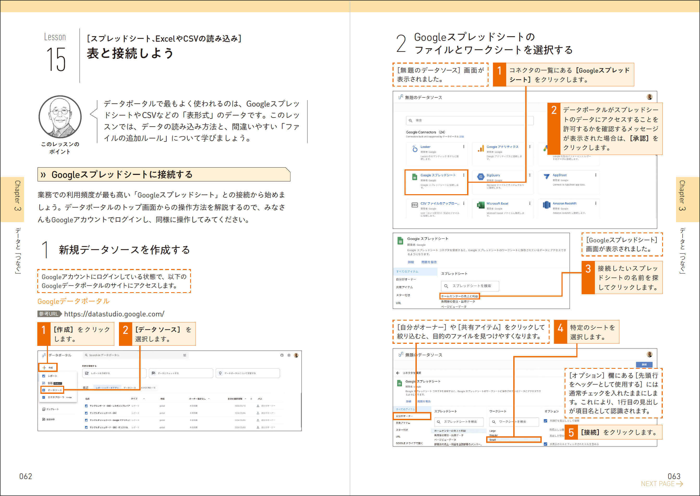Open Google アナリティクス more options menu
The image size is (700, 496).
[x=529, y=146]
